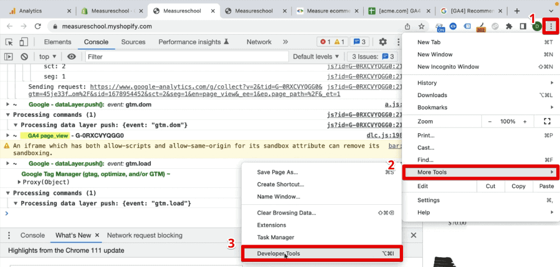
Task: Expand the Proxy(Object) entry
Action: coord(20,182)
